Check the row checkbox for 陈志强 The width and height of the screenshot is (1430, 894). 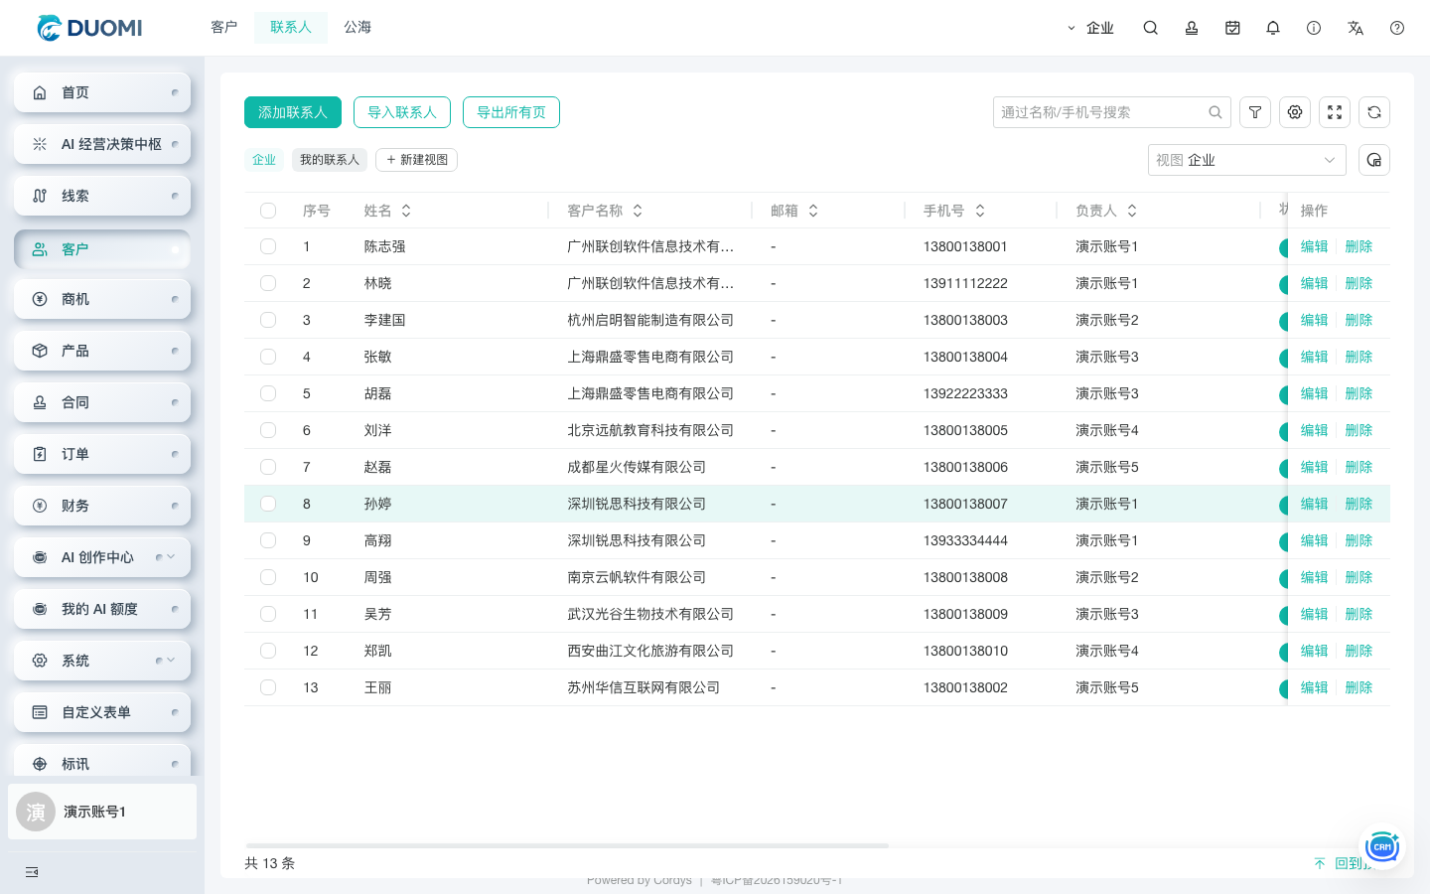tap(268, 246)
